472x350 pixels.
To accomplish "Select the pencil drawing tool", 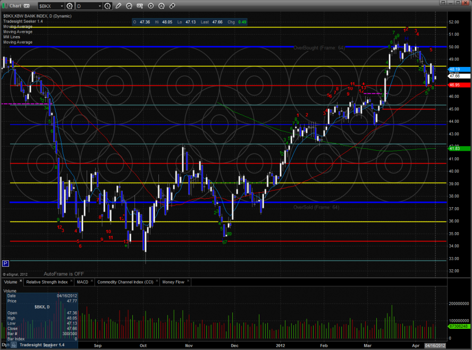I will click(x=118, y=6).
